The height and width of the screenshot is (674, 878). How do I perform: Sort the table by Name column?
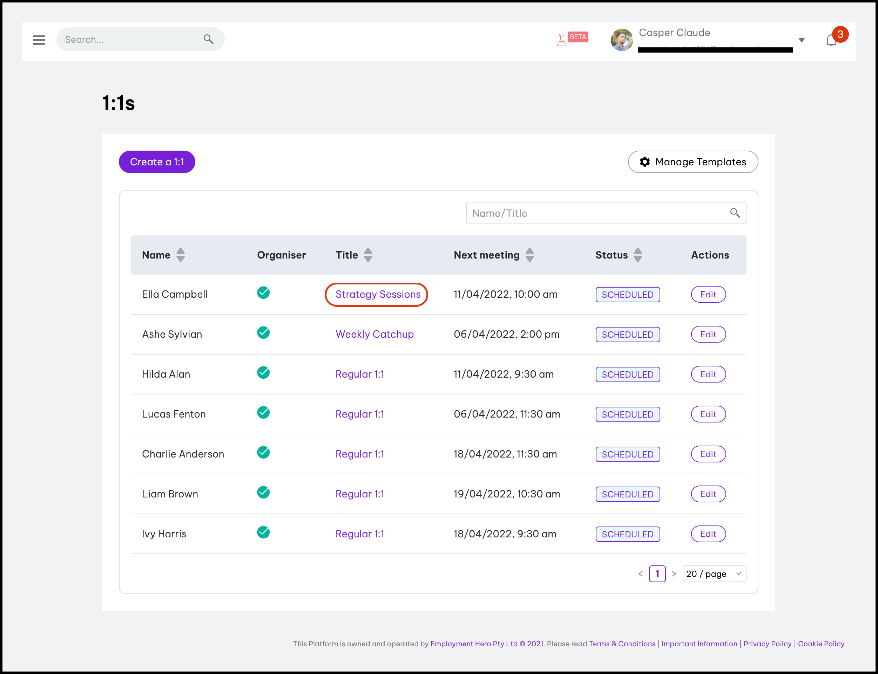pos(181,255)
